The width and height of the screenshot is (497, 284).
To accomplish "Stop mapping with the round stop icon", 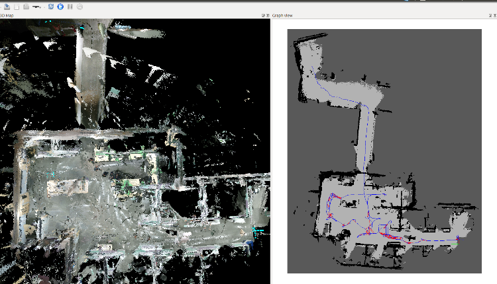I will coord(80,7).
